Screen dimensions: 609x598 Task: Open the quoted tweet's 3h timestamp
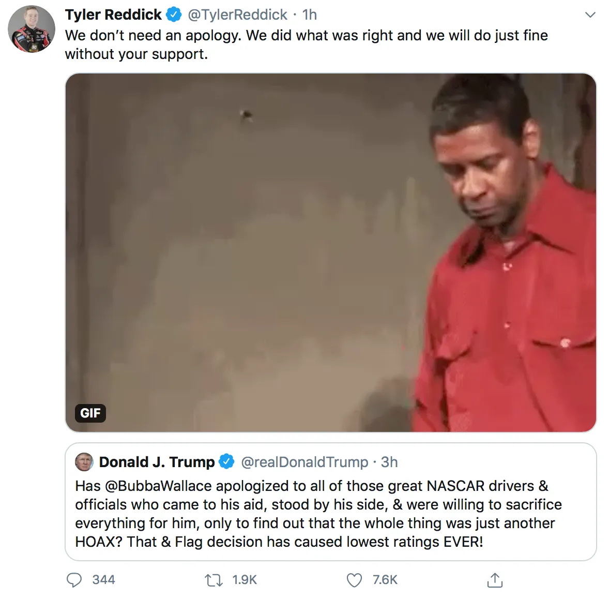coord(389,462)
